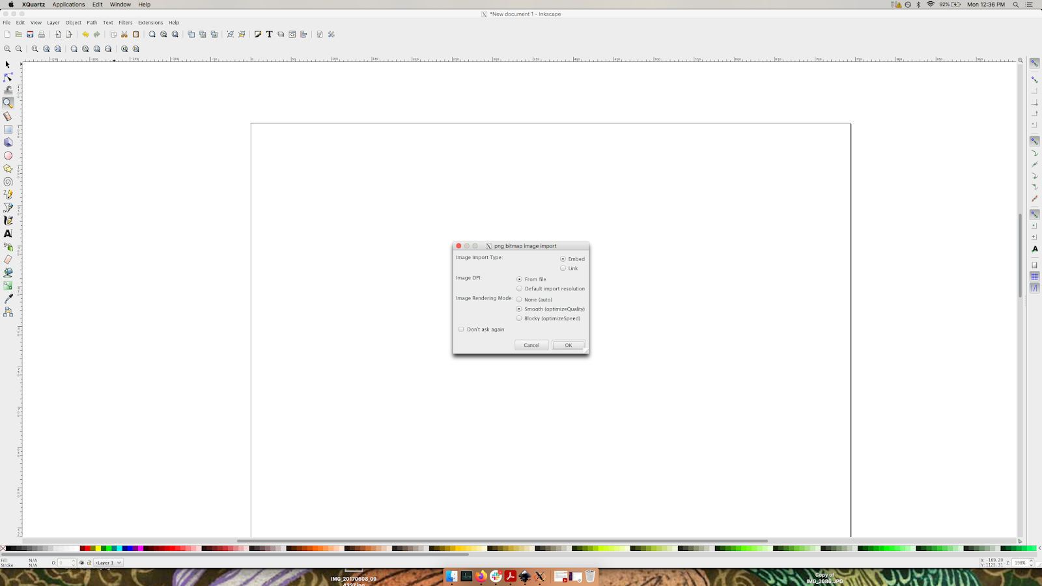The image size is (1042, 586).
Task: Open the Fill and Stroke dialog icon
Action: pos(259,35)
